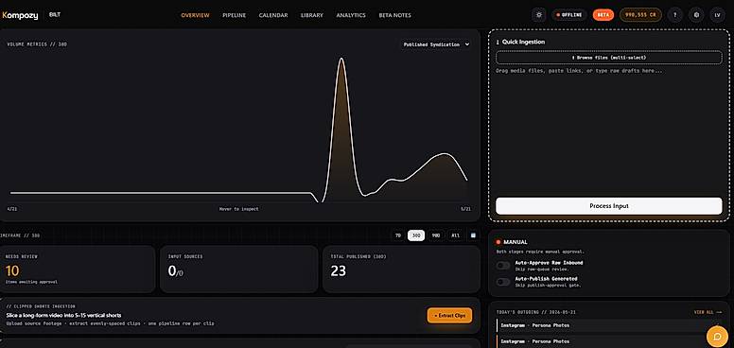Image resolution: width=734 pixels, height=348 pixels.
Task: Switch to the Beta Notes tab
Action: click(x=395, y=15)
